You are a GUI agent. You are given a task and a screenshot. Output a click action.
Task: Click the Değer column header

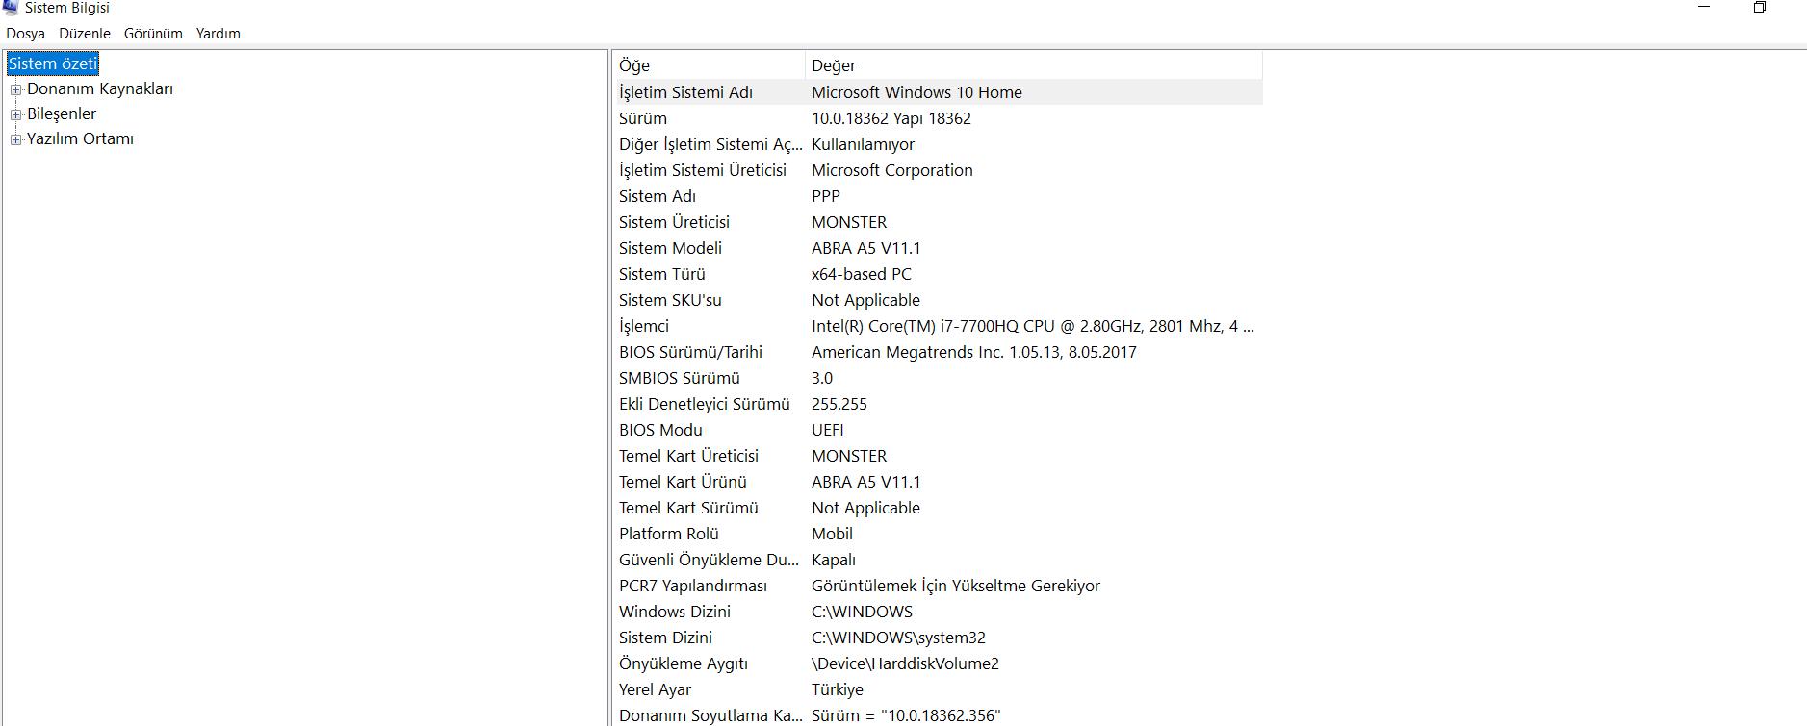tap(1034, 65)
